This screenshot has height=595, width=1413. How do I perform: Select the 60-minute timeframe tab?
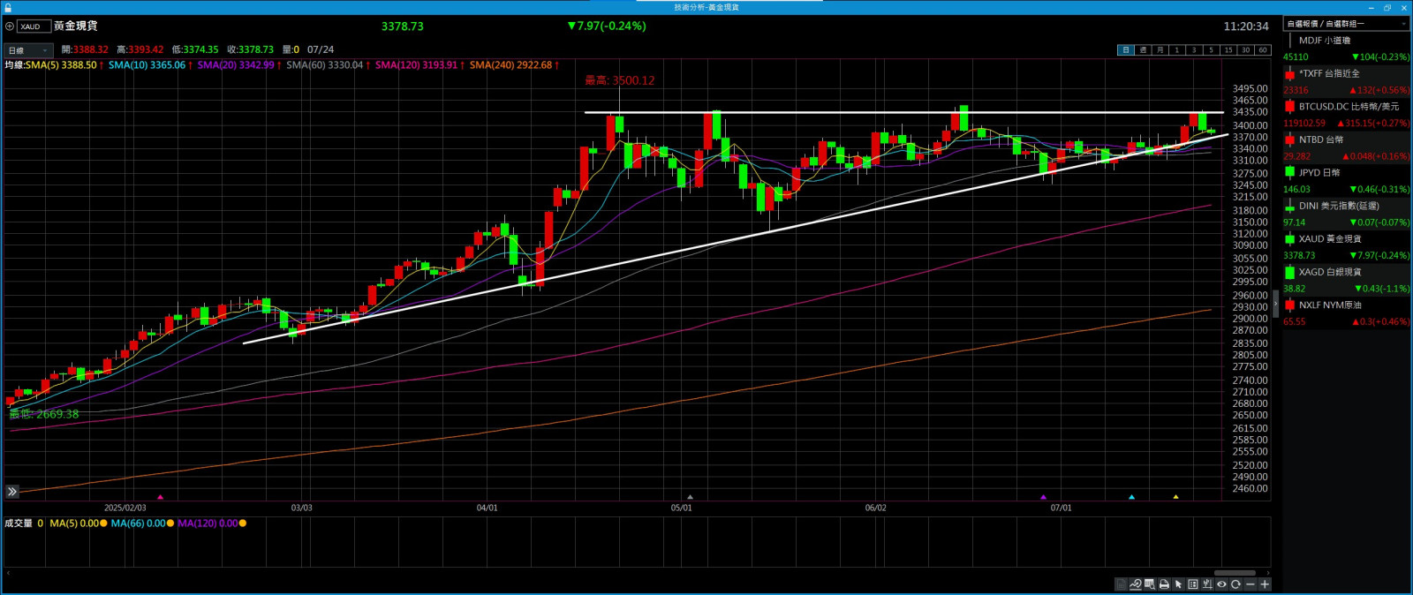pos(1262,50)
